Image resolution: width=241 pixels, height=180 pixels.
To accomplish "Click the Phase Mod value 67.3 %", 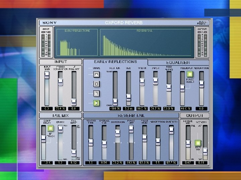I will [145, 163].
